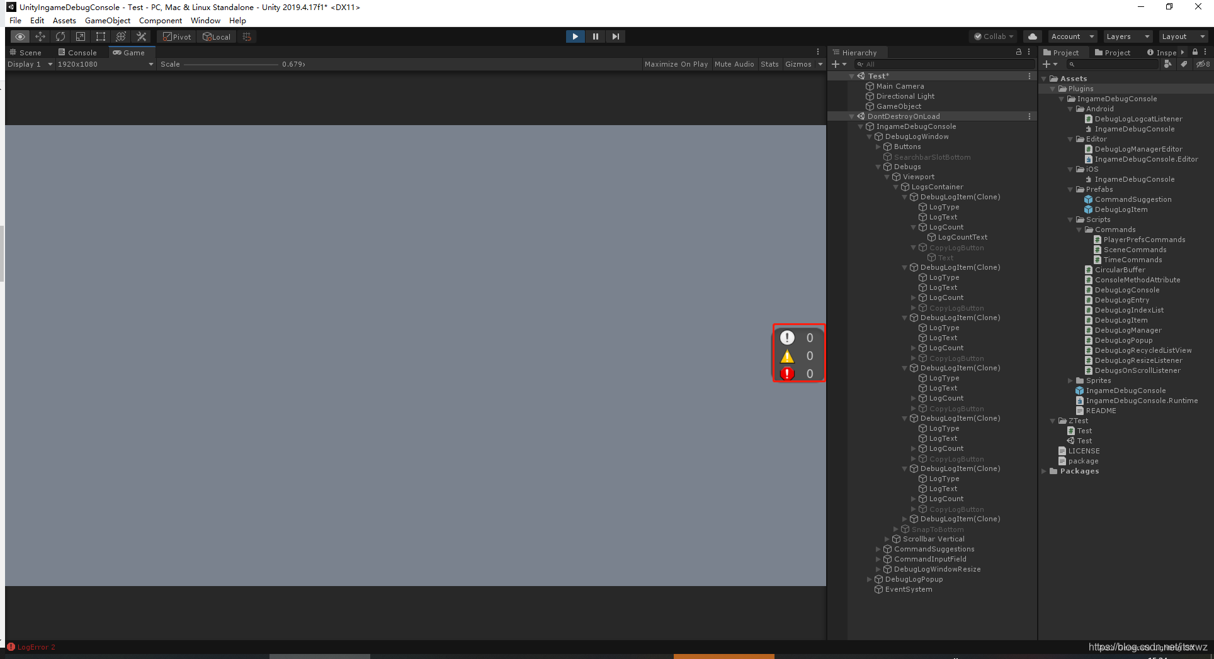Select the Rect tool
Image resolution: width=1214 pixels, height=659 pixels.
click(x=101, y=36)
